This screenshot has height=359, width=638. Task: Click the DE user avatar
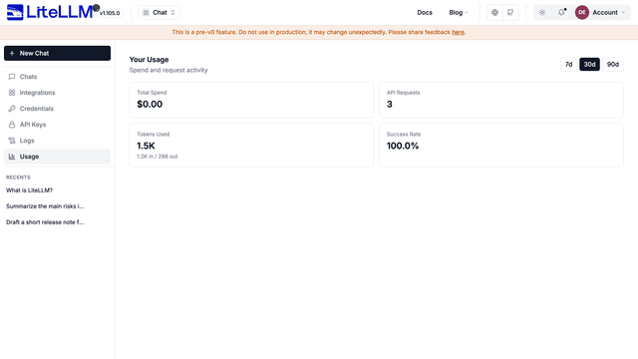[x=582, y=13]
